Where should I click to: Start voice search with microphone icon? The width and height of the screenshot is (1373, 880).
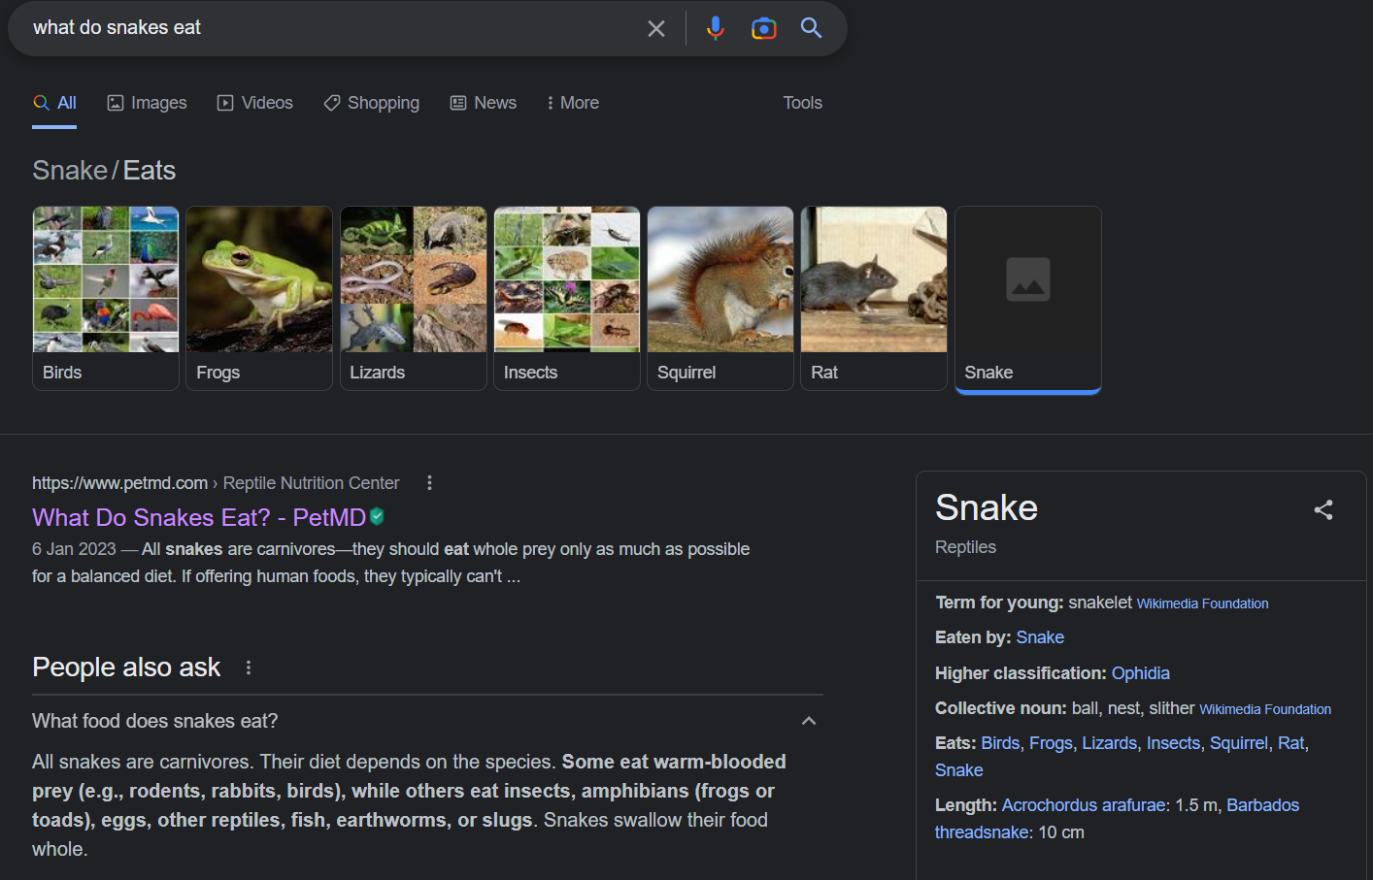[x=716, y=28]
